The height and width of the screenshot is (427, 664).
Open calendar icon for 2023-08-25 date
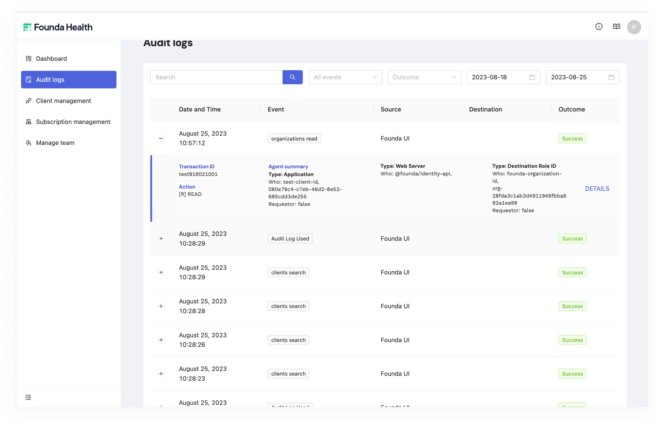(x=611, y=77)
